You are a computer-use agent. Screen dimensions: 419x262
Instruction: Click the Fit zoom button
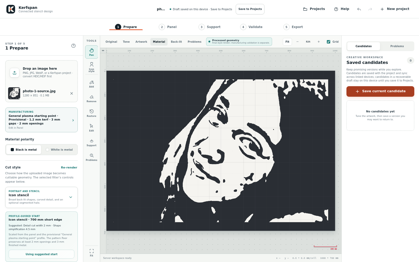click(x=287, y=42)
